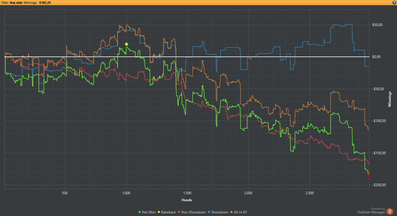Select the "Net Won" legend label

click(149, 212)
